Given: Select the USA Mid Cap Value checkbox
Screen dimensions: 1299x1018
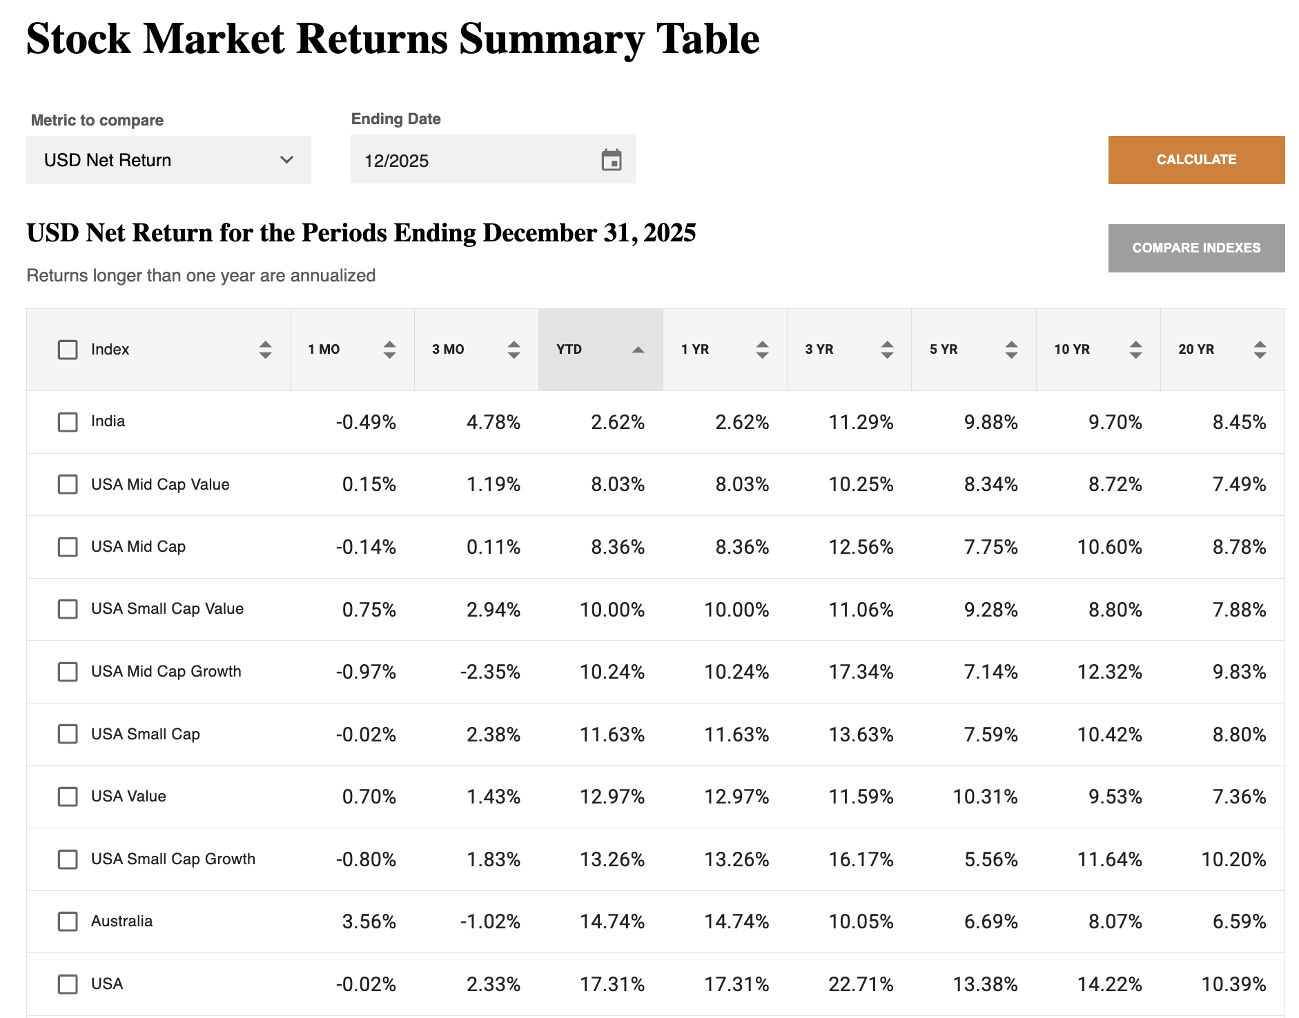Looking at the screenshot, I should tap(68, 484).
